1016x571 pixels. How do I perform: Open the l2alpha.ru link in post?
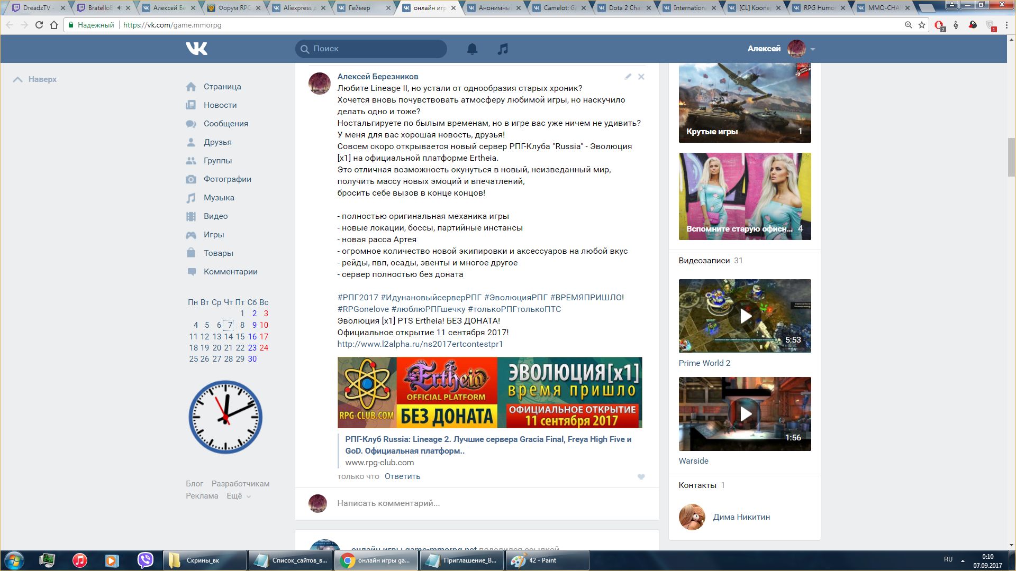pyautogui.click(x=420, y=344)
